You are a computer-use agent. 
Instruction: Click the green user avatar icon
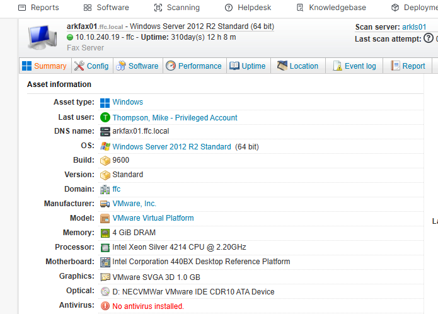click(x=105, y=118)
